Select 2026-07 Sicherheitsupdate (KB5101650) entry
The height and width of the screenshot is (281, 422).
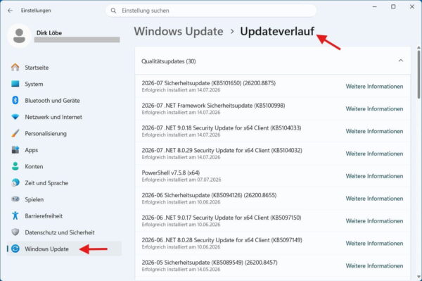pos(273,86)
